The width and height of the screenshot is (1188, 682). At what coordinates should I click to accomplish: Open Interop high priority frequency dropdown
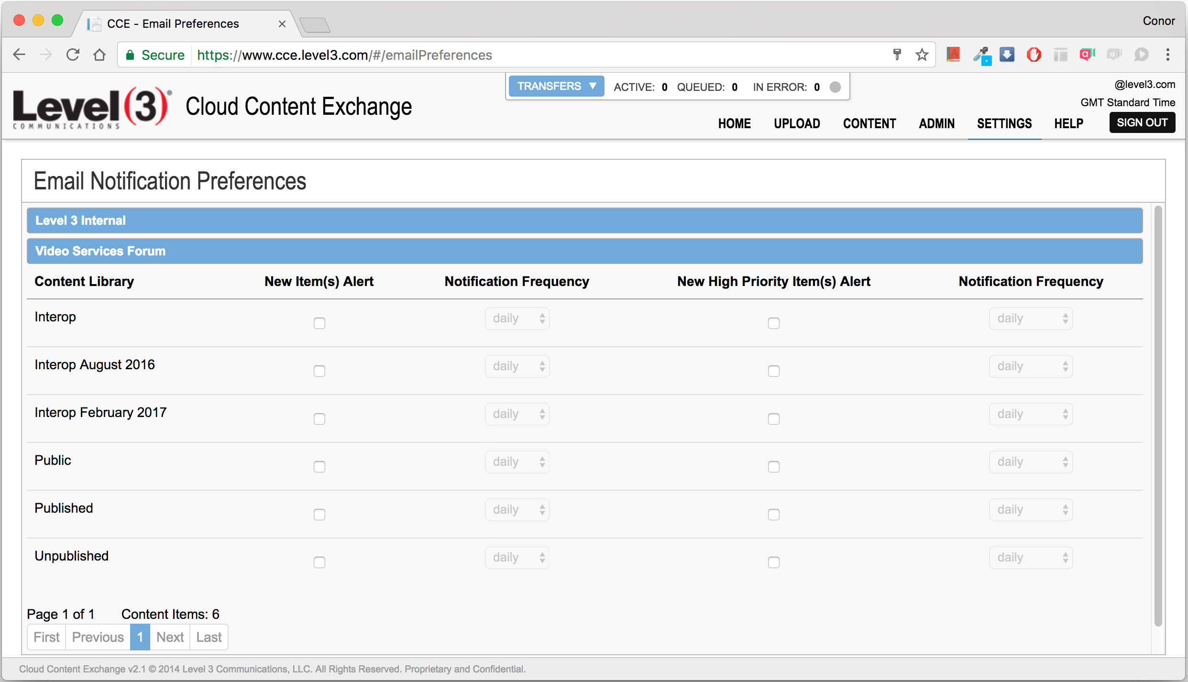point(1031,319)
